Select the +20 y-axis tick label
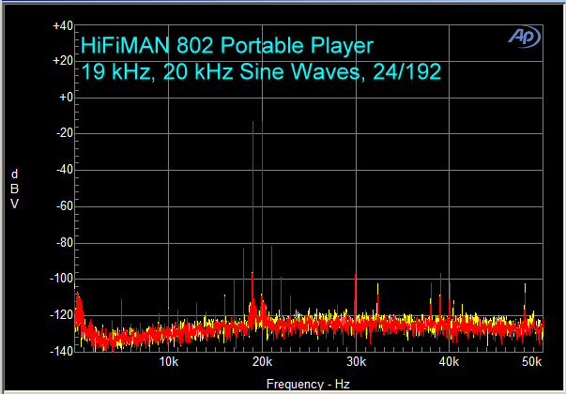566x394 pixels. coord(64,61)
